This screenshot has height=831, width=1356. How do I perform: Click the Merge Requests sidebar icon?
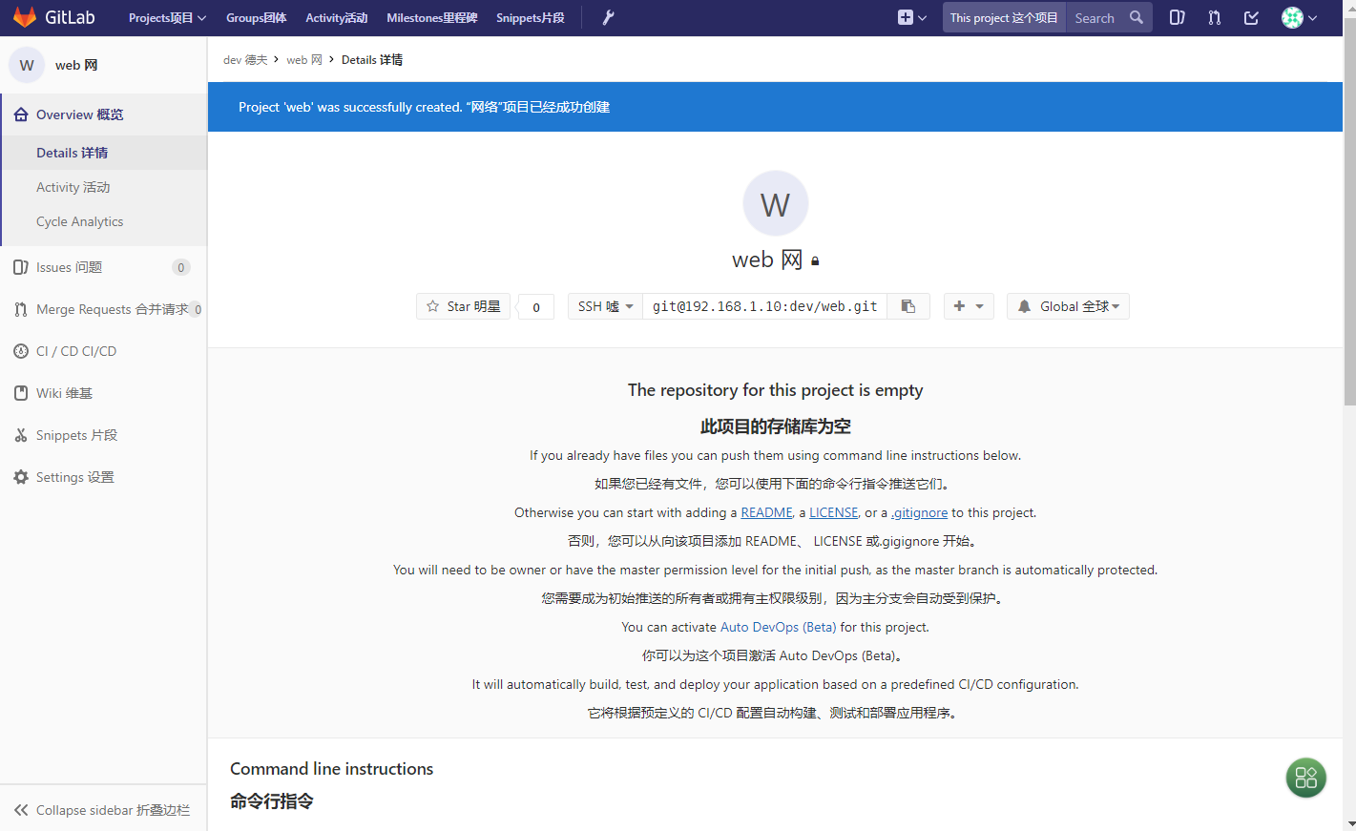[21, 309]
